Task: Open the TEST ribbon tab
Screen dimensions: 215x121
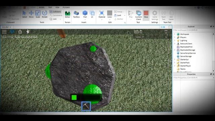Action: (50, 7)
